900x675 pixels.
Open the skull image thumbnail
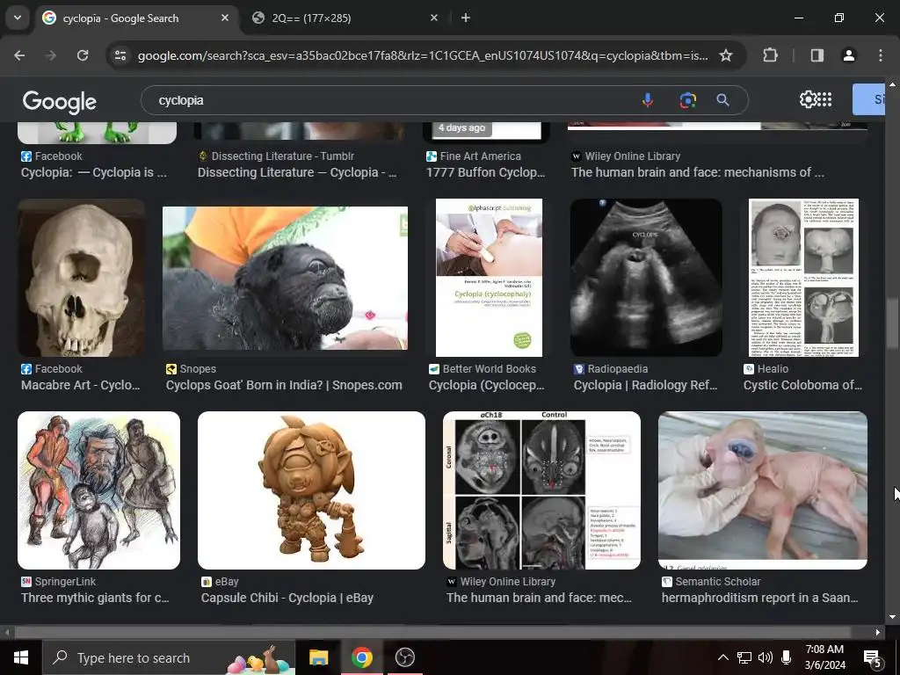(x=81, y=278)
